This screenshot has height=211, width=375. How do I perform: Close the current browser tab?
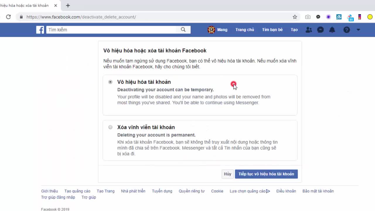click(x=56, y=6)
